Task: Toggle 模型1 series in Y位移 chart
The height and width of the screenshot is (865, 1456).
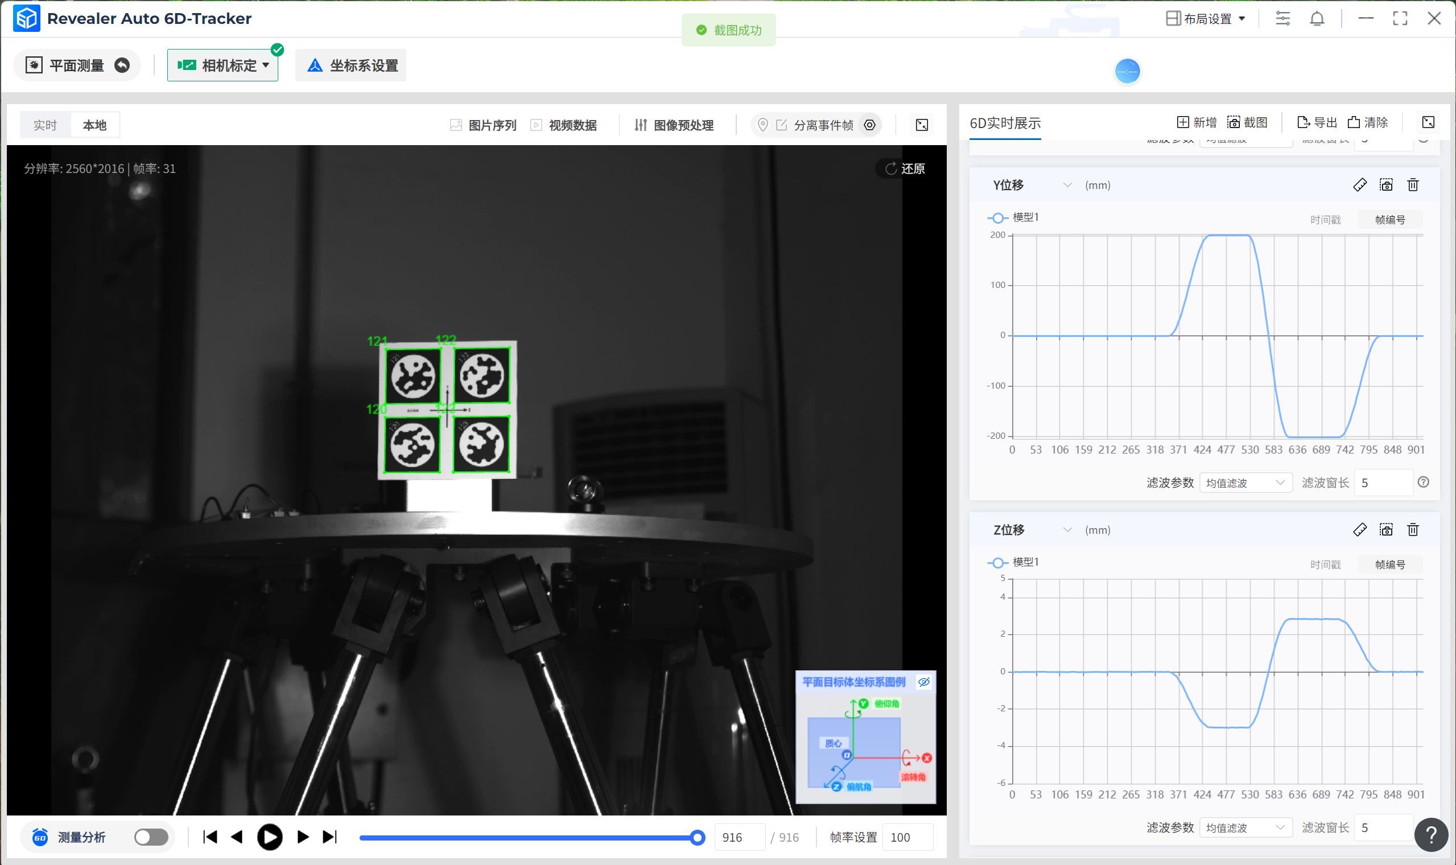Action: tap(1013, 217)
